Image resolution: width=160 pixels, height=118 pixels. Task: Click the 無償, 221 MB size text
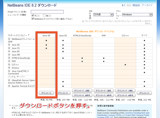click(144, 100)
